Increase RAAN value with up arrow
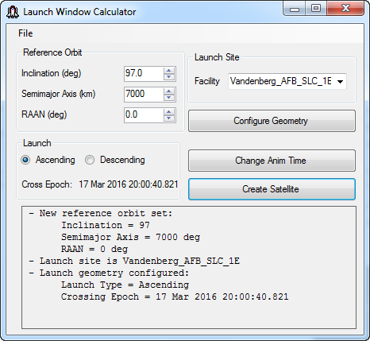The width and height of the screenshot is (370, 341). coord(169,112)
